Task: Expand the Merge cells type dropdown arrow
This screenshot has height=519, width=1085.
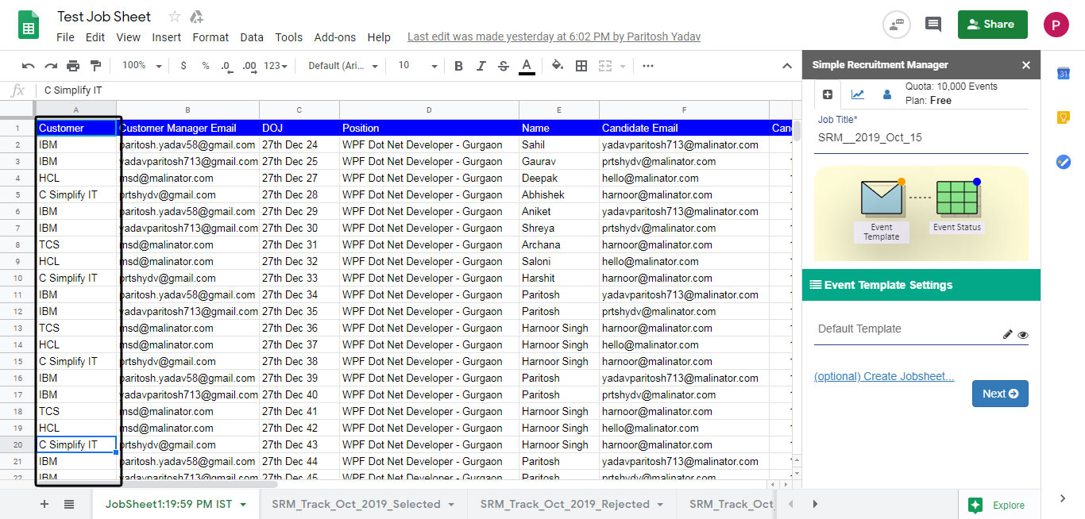Action: click(623, 66)
